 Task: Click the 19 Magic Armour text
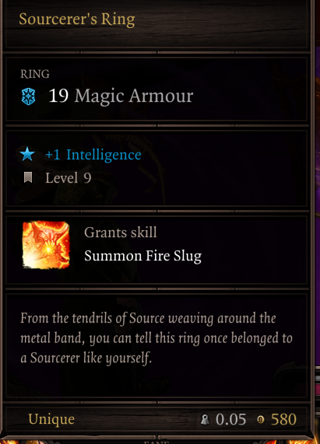click(121, 96)
